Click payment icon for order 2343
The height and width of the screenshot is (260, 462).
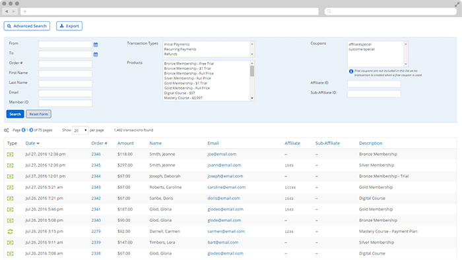tap(11, 188)
